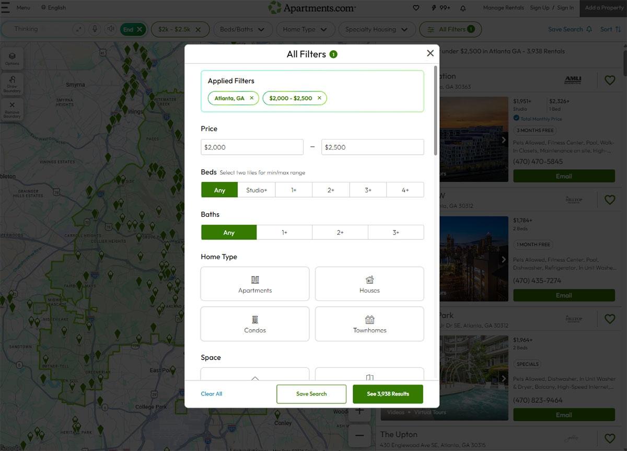
Task: Select the Studio+ beds tile
Action: [257, 190]
